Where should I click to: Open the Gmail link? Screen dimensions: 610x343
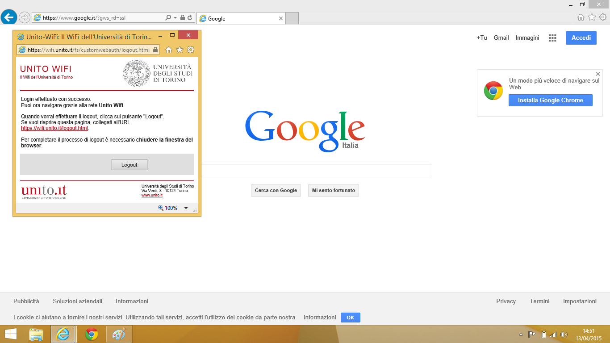[x=501, y=38]
